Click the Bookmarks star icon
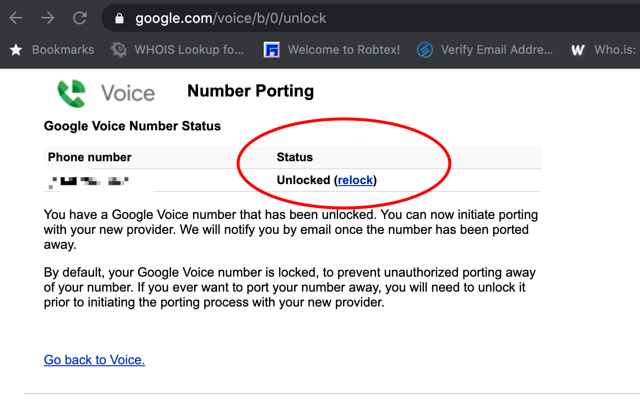Image resolution: width=640 pixels, height=416 pixels. click(16, 50)
